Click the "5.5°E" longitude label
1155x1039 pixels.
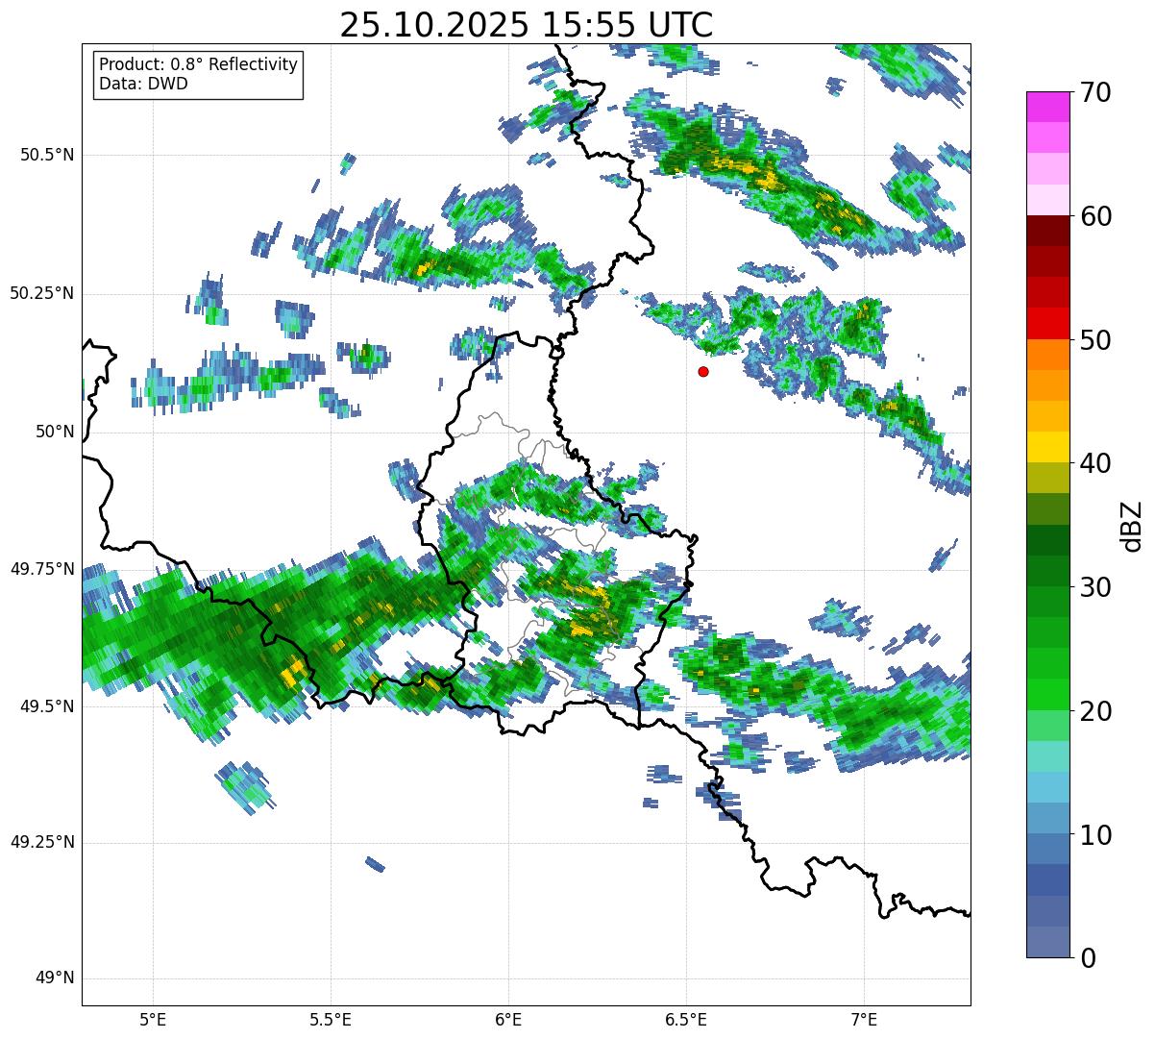pyautogui.click(x=331, y=1020)
